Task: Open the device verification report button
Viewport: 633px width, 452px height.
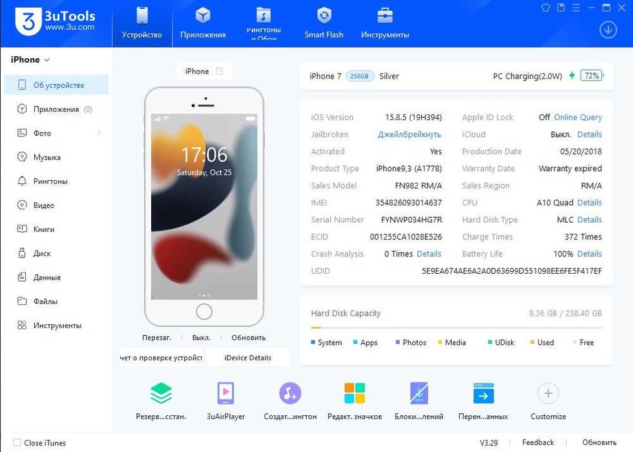Action: 161,358
